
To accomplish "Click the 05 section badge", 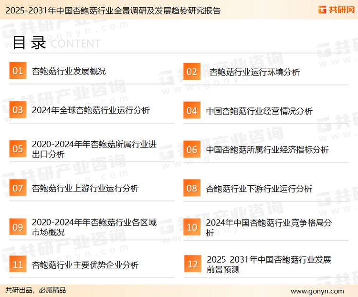I will (x=18, y=149).
